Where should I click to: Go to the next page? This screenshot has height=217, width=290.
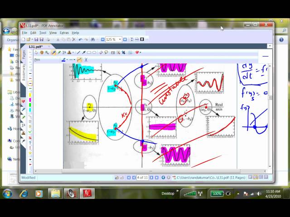(x=151, y=178)
